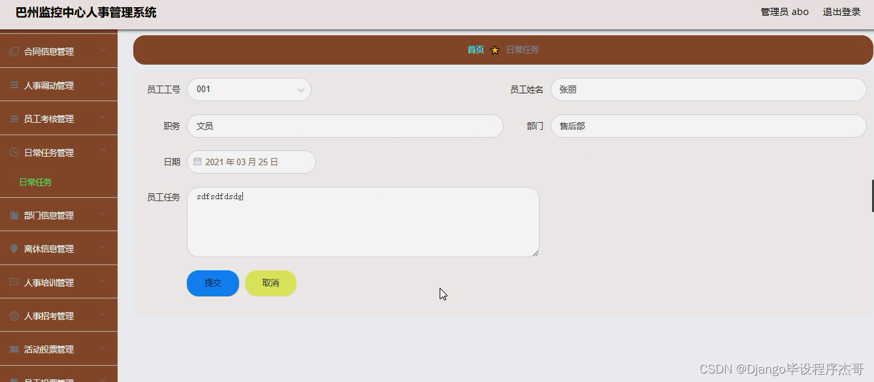Click the blue 提交 button
The width and height of the screenshot is (874, 382).
tap(213, 283)
